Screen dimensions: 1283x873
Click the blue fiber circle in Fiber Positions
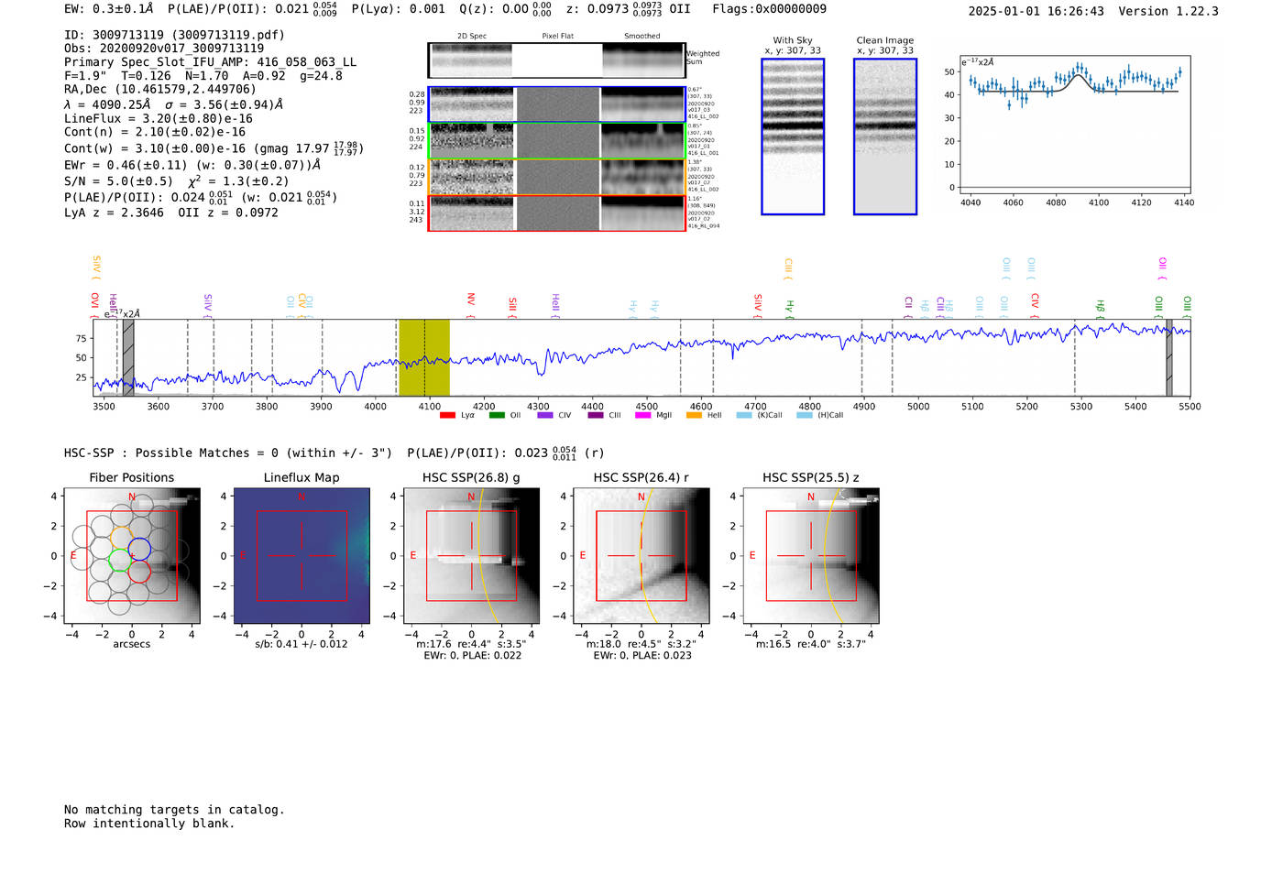(x=139, y=550)
